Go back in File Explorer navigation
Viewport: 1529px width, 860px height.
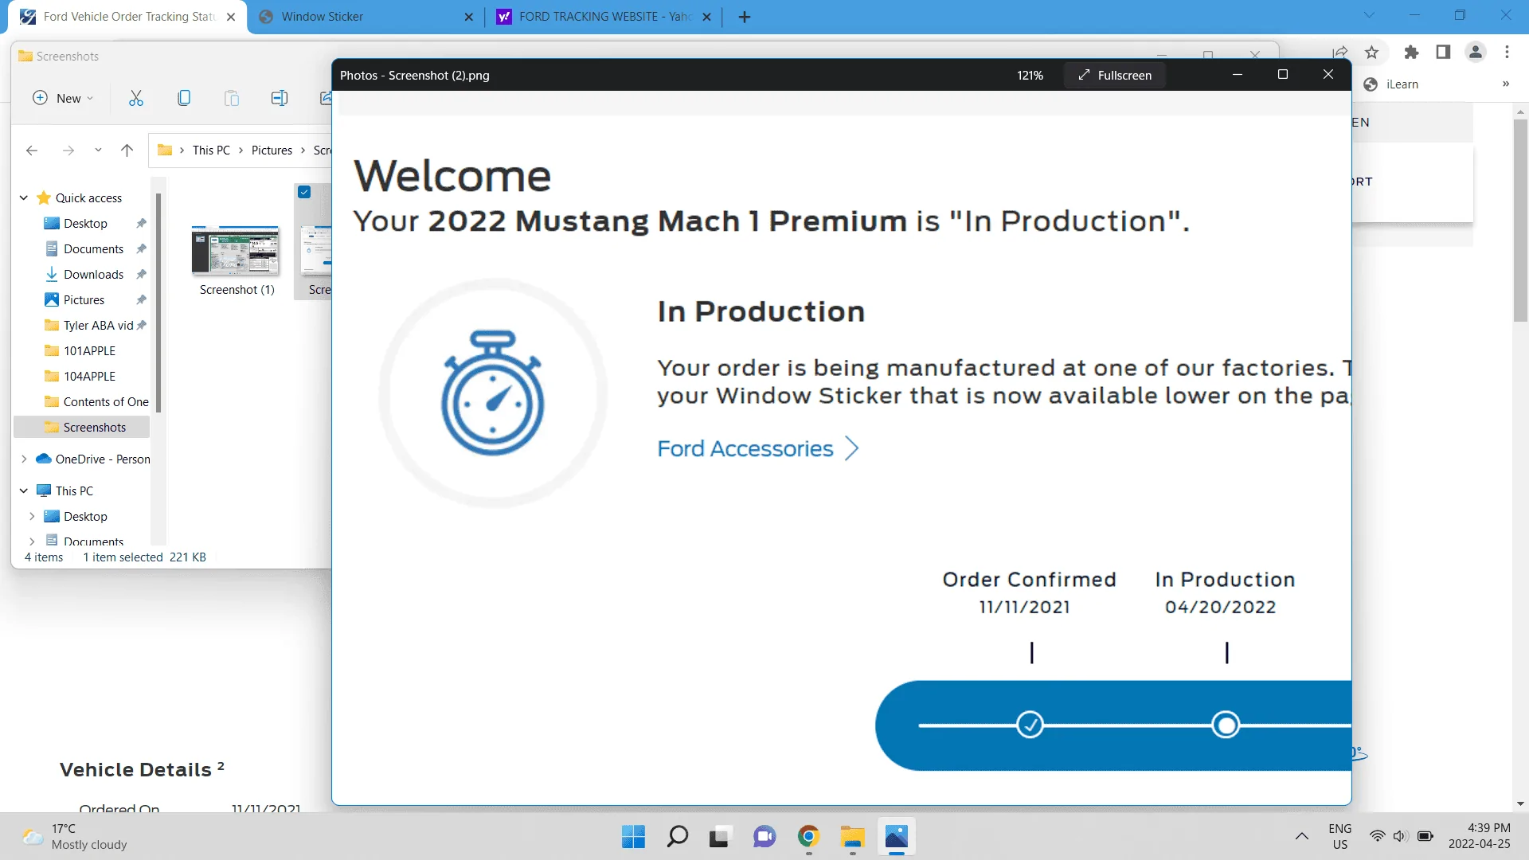[32, 150]
